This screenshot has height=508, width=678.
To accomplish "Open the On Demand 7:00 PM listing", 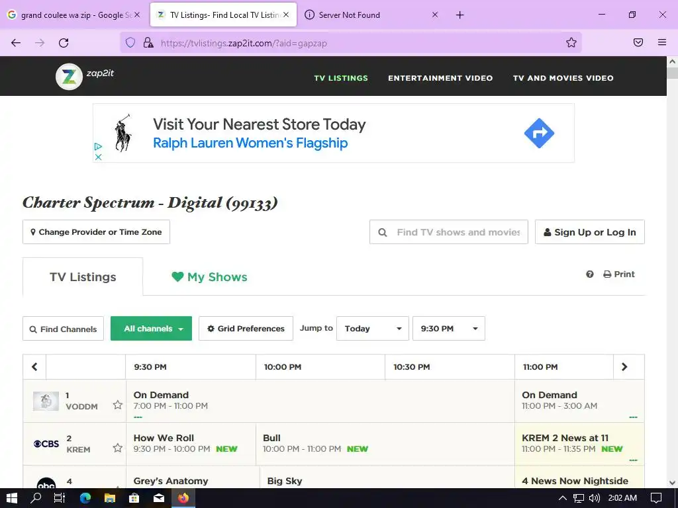I will (x=320, y=401).
